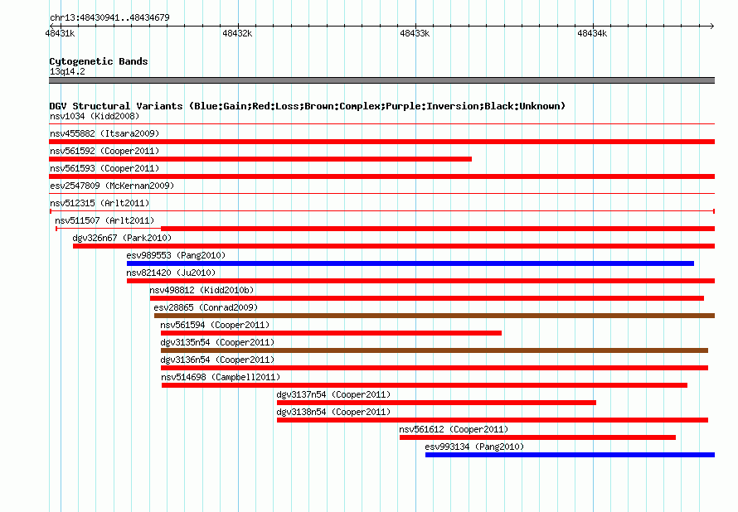Click the nsv1034 (Kidd2008) variant label
The width and height of the screenshot is (738, 512).
pos(95,116)
